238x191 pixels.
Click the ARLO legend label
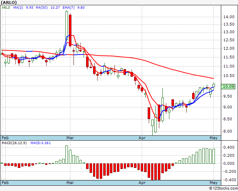[6, 8]
